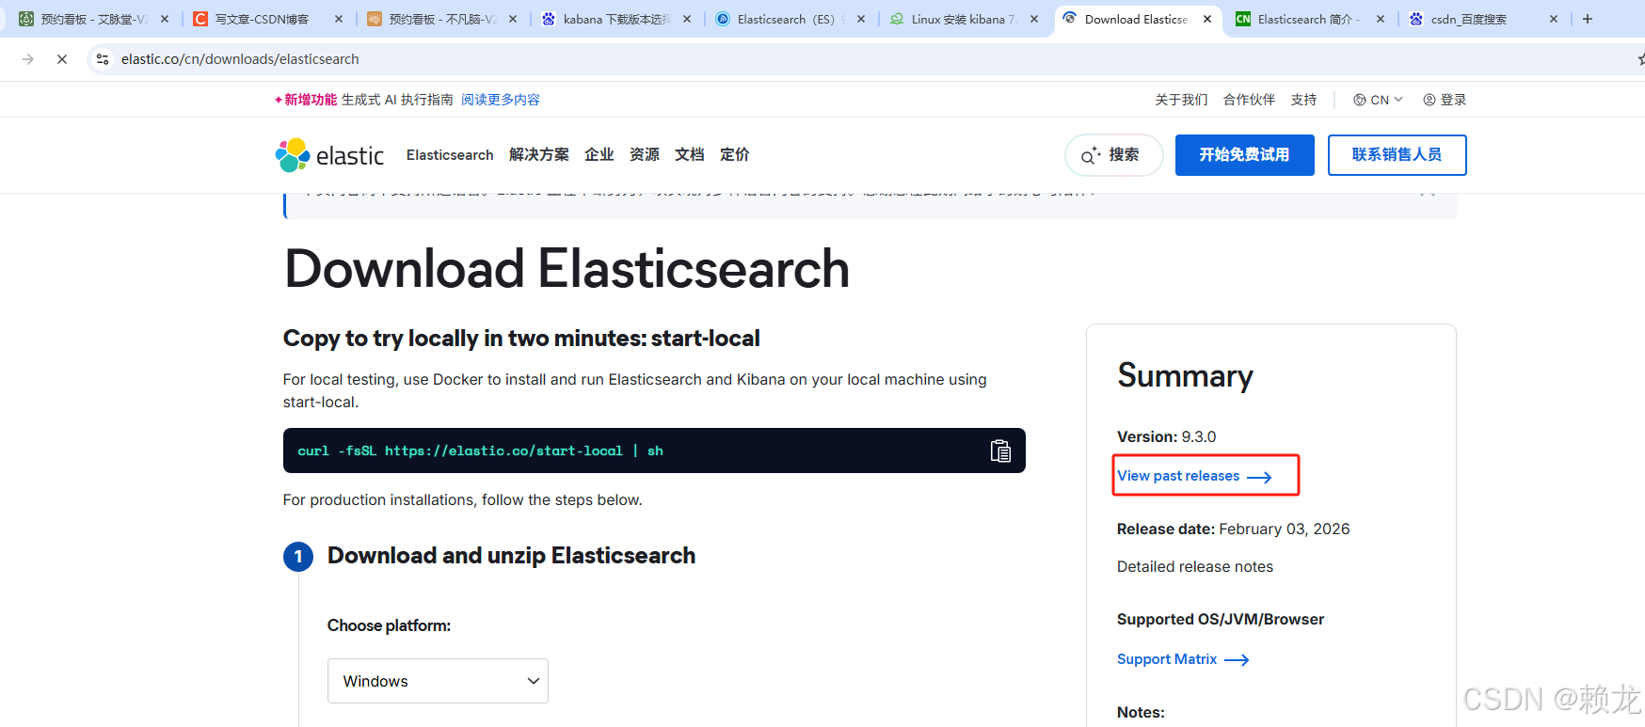Click the Download Elasticsearch heading
Screen dimensions: 1645x727
click(567, 269)
